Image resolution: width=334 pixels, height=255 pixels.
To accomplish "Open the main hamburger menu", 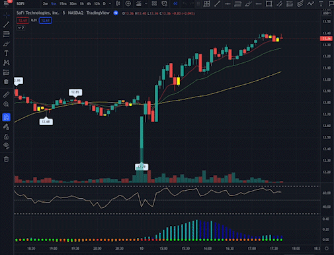I will (x=6, y=3).
